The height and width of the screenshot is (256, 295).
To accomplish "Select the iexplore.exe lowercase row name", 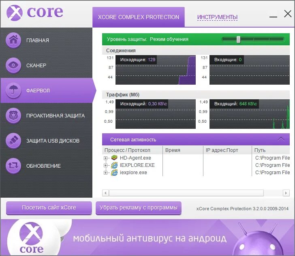I will coord(133,173).
